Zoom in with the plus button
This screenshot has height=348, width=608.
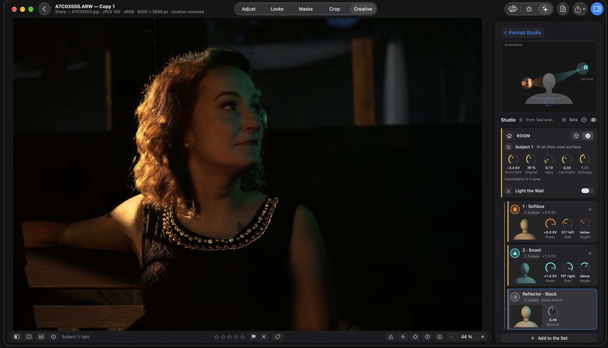(483, 337)
